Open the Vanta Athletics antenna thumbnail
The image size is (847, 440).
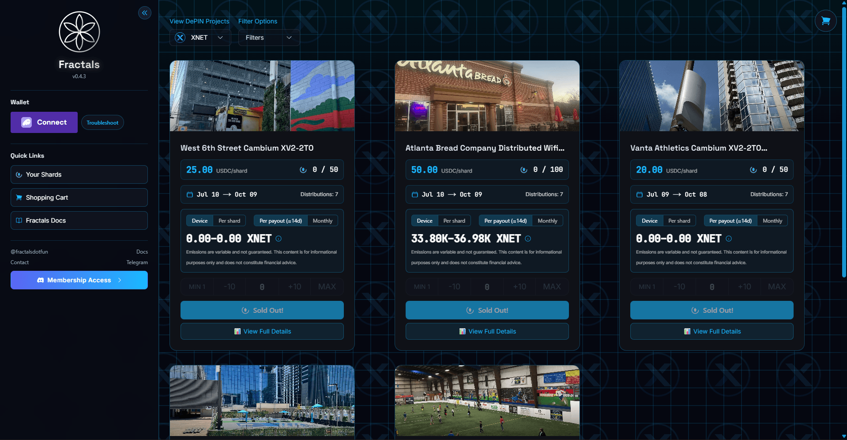pos(712,96)
